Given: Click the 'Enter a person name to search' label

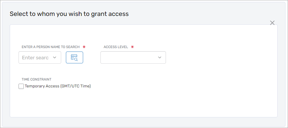Looking at the screenshot, I should click(x=51, y=47).
